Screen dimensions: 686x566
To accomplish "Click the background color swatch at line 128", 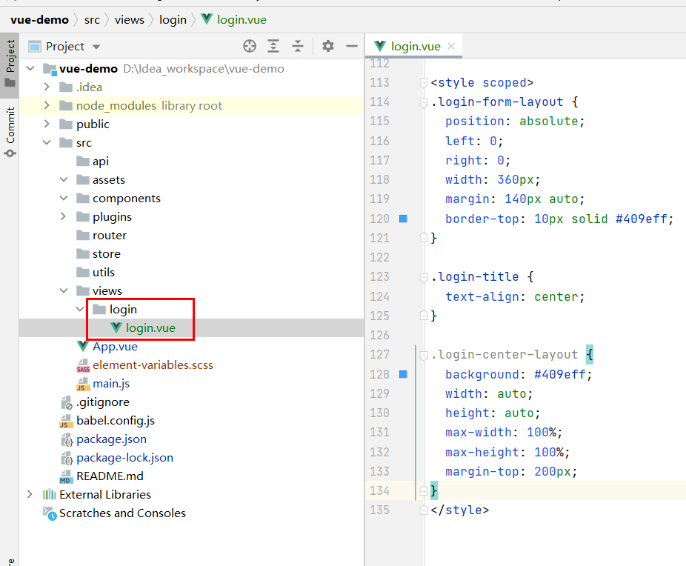I will tap(403, 374).
